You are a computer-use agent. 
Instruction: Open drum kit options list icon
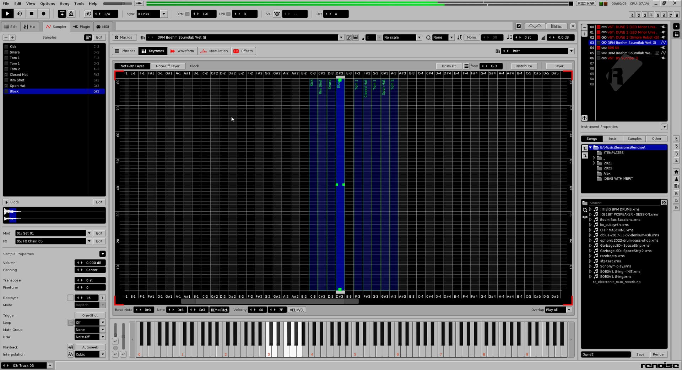466,66
